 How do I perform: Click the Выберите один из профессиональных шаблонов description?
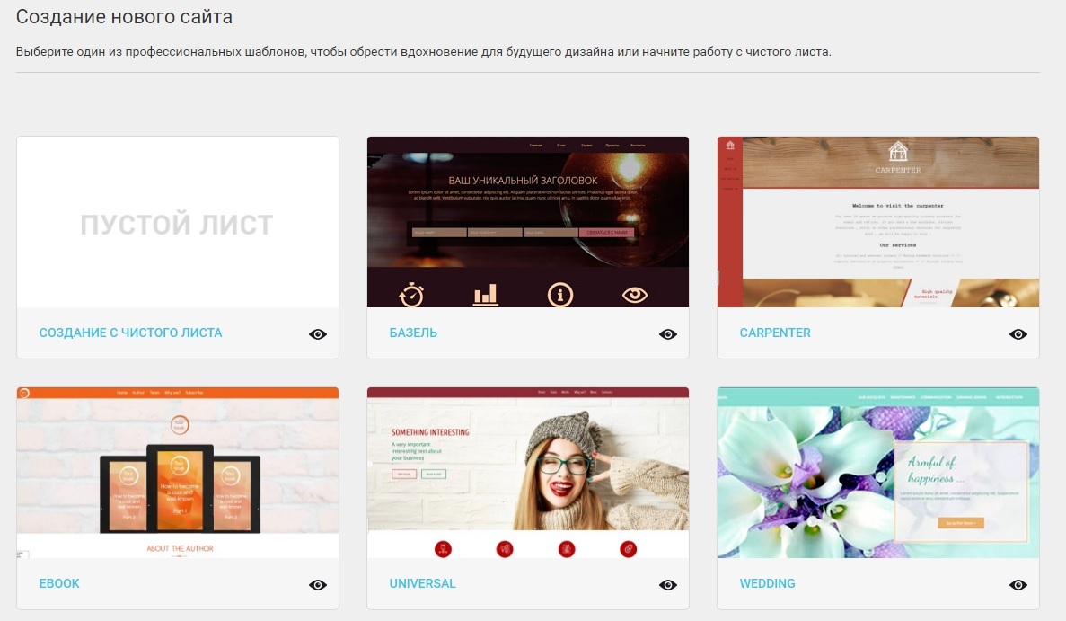(x=424, y=52)
